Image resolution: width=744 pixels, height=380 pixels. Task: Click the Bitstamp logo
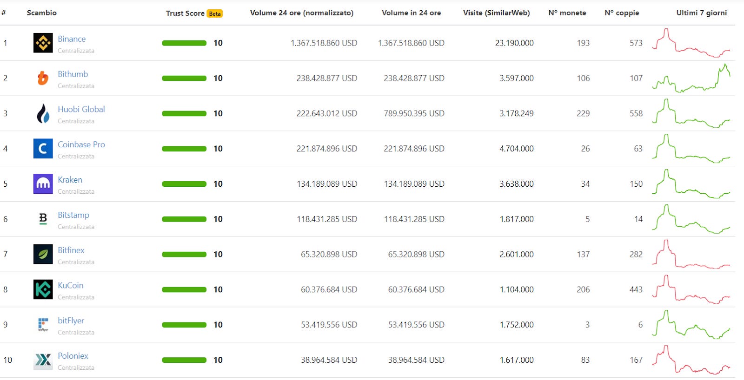coord(43,219)
